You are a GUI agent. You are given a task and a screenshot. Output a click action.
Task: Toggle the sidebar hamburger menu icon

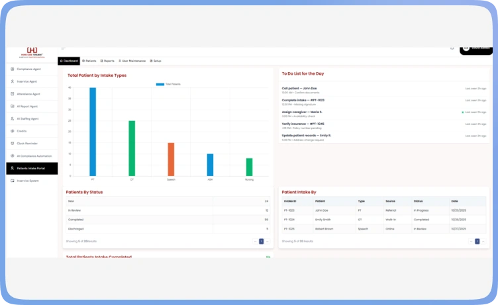(64, 48)
